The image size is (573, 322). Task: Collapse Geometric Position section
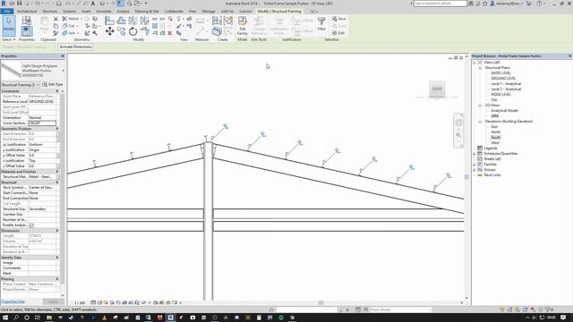click(57, 129)
